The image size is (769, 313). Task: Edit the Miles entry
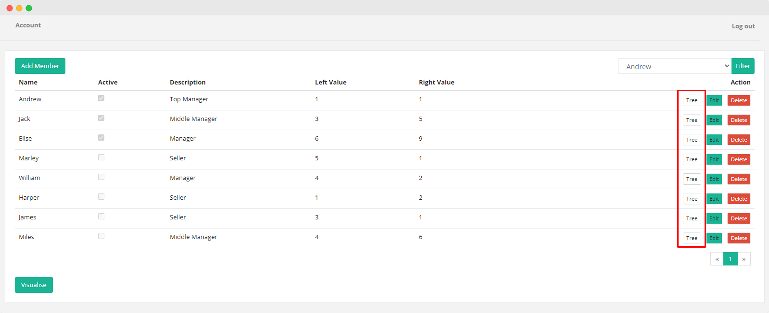click(714, 238)
